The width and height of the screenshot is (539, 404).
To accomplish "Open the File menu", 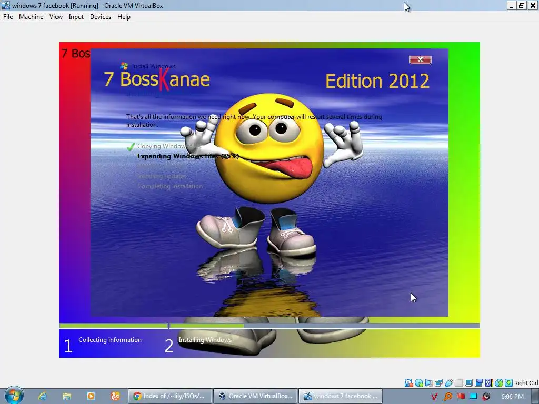I will [x=8, y=17].
